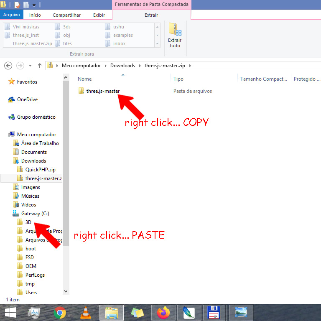Switch to the Compartilhar tab

point(66,15)
